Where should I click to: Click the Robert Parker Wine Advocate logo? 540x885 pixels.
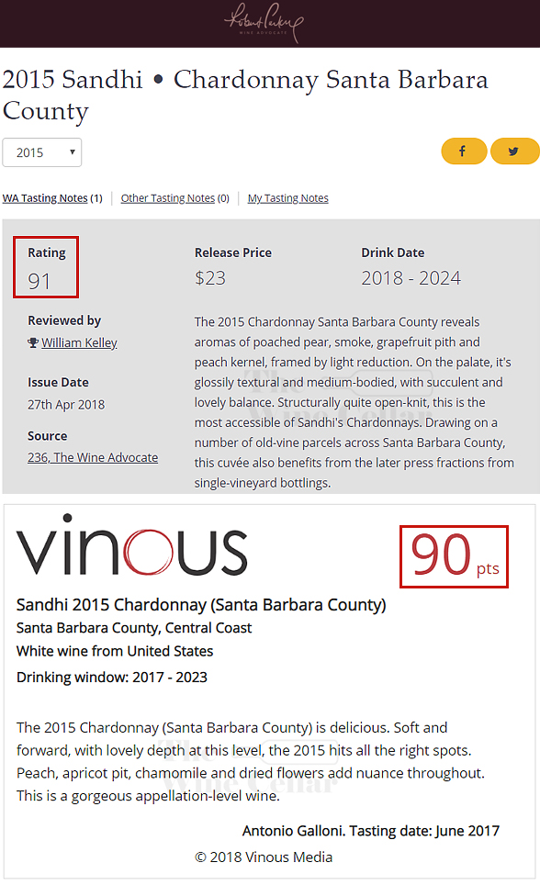pyautogui.click(x=264, y=23)
